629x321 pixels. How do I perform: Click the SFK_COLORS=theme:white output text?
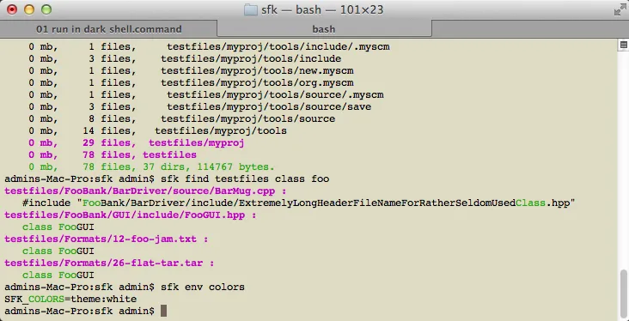(x=70, y=299)
